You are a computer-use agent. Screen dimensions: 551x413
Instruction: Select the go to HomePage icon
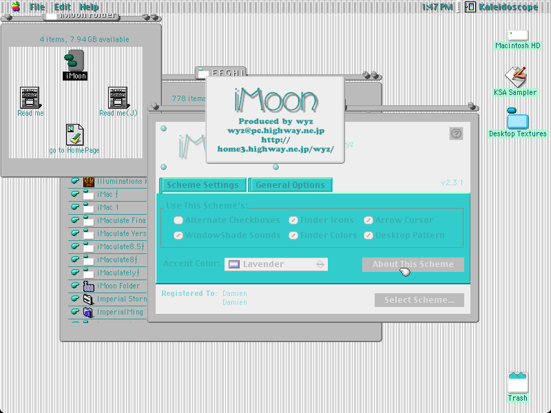pyautogui.click(x=74, y=134)
